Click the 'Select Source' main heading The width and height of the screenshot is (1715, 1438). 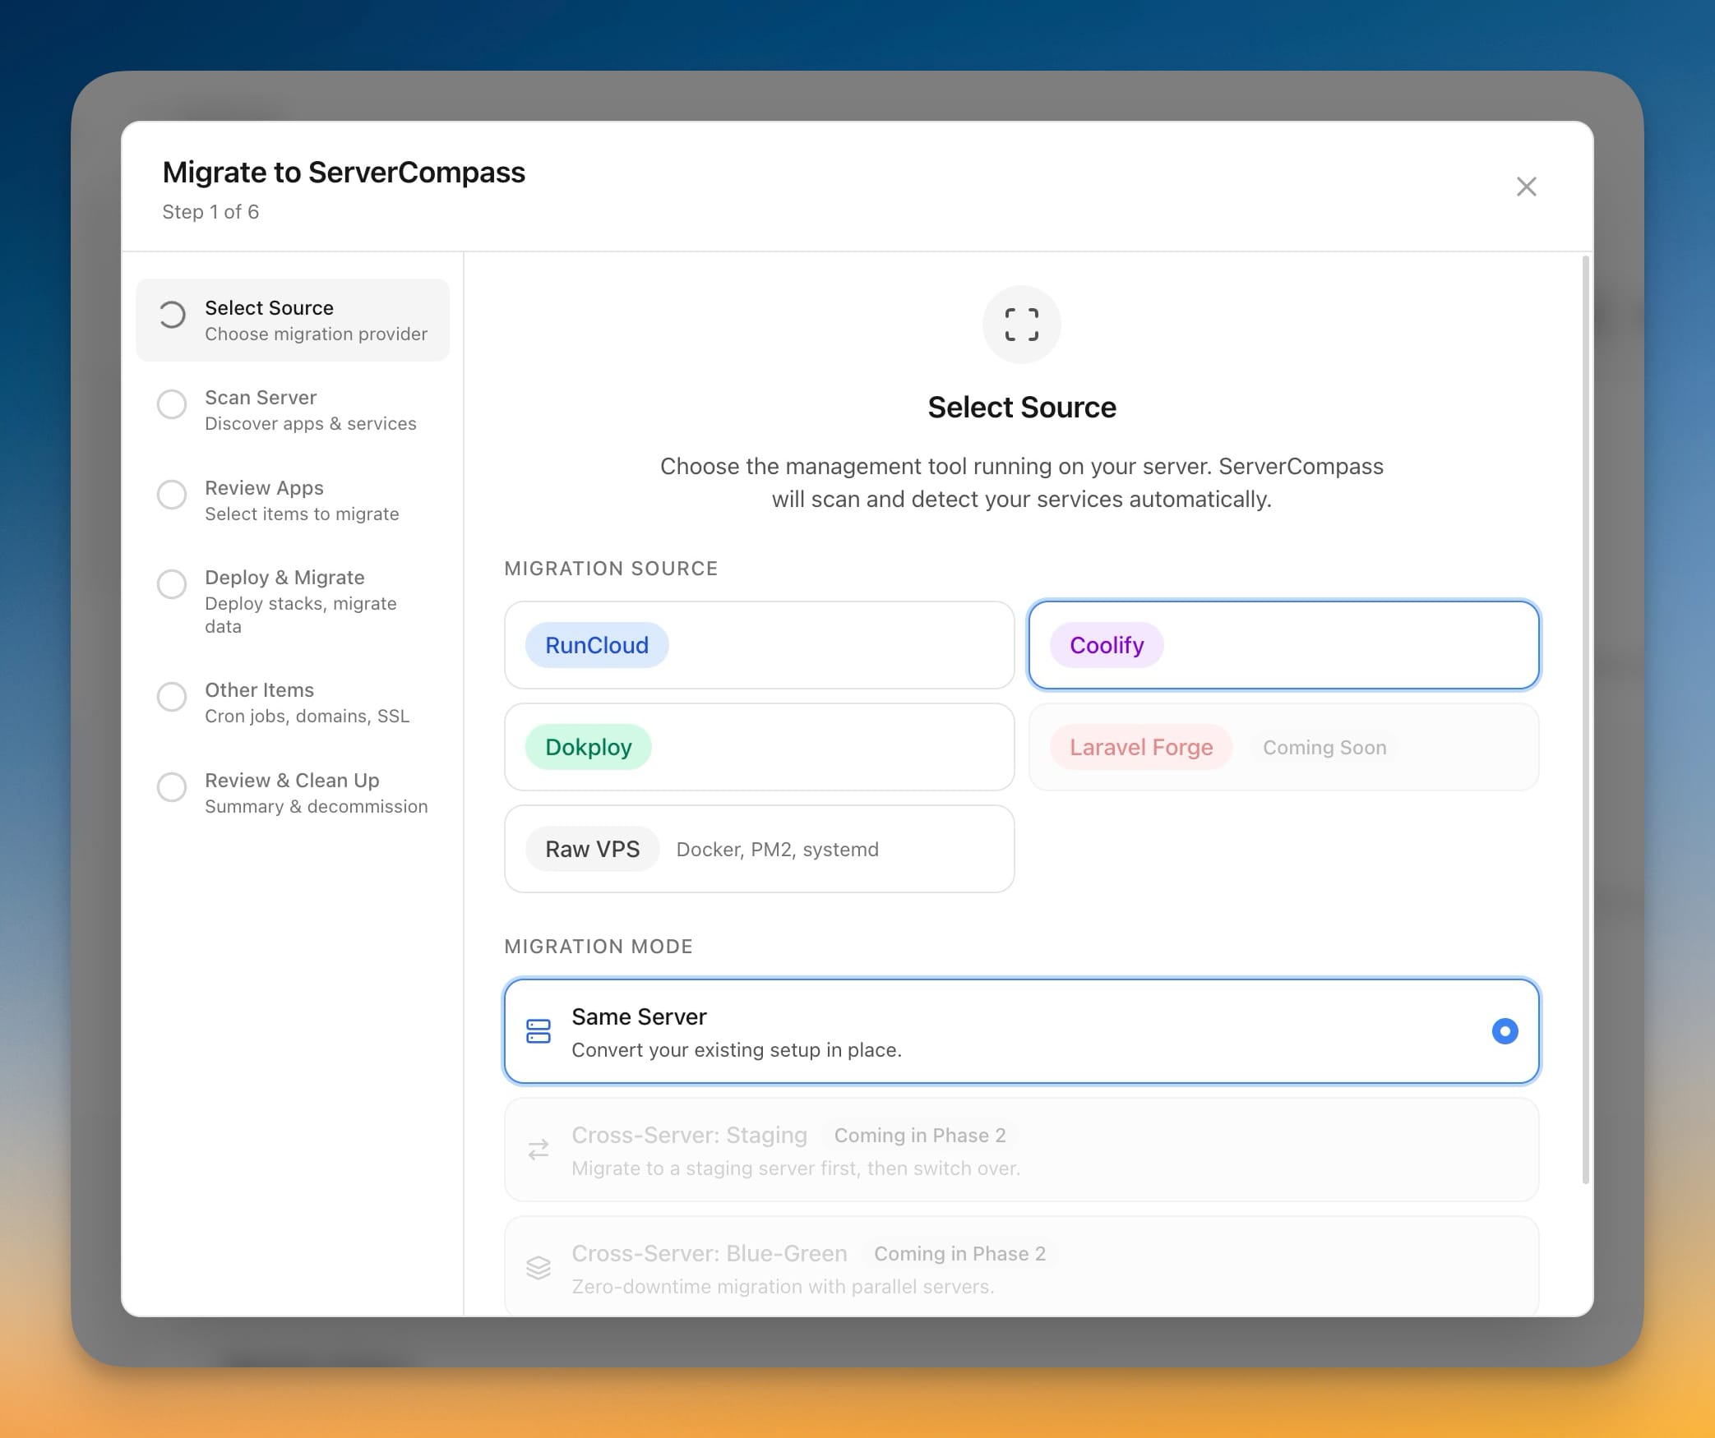coord(1022,408)
